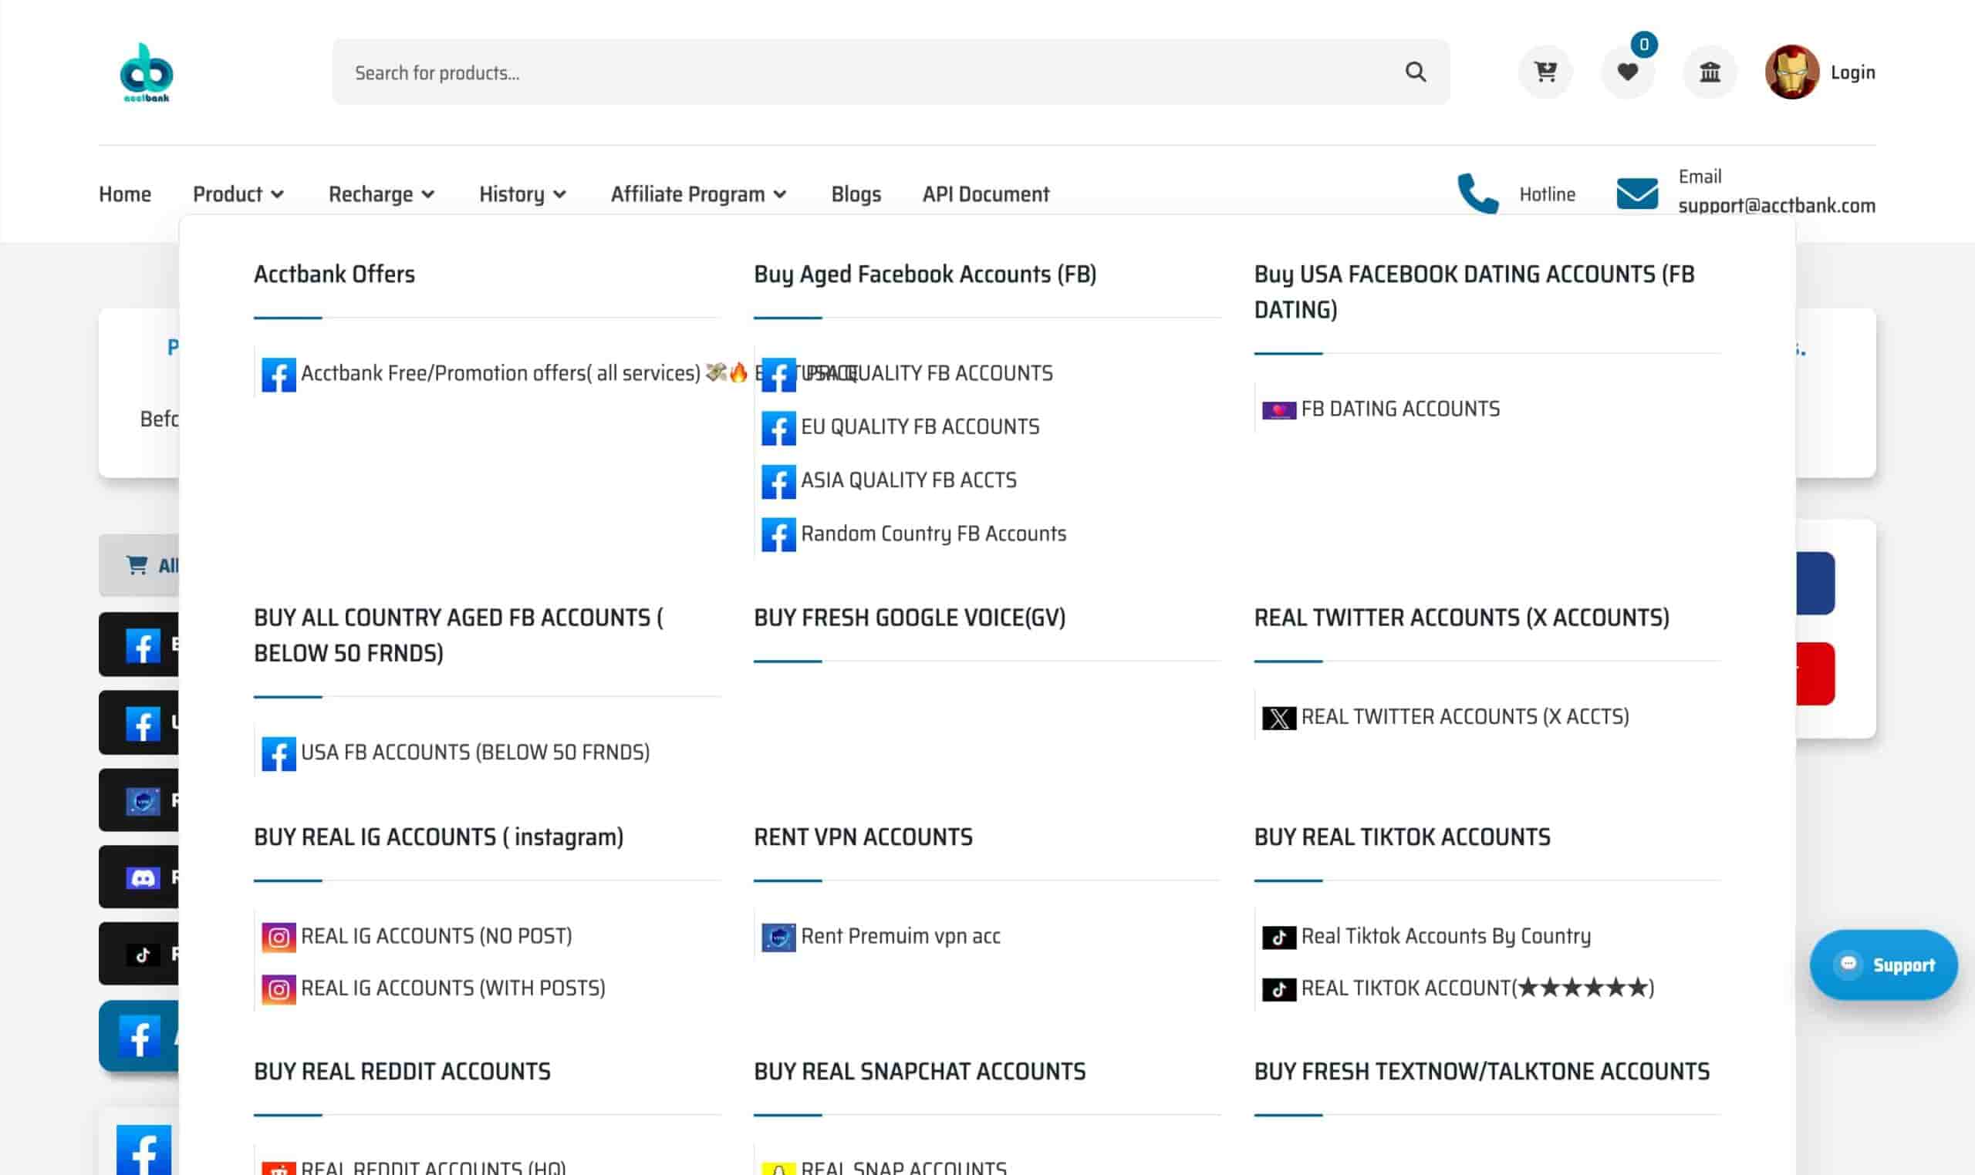Open REAL TIKTOK ACCOUNT five stars link
The width and height of the screenshot is (1975, 1175).
click(1477, 988)
